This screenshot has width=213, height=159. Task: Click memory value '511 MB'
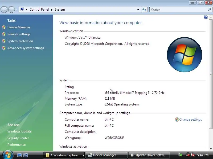(110, 99)
